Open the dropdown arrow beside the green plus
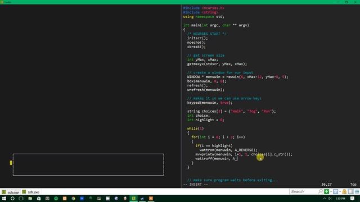This screenshot has width=360, height=202. [331, 192]
